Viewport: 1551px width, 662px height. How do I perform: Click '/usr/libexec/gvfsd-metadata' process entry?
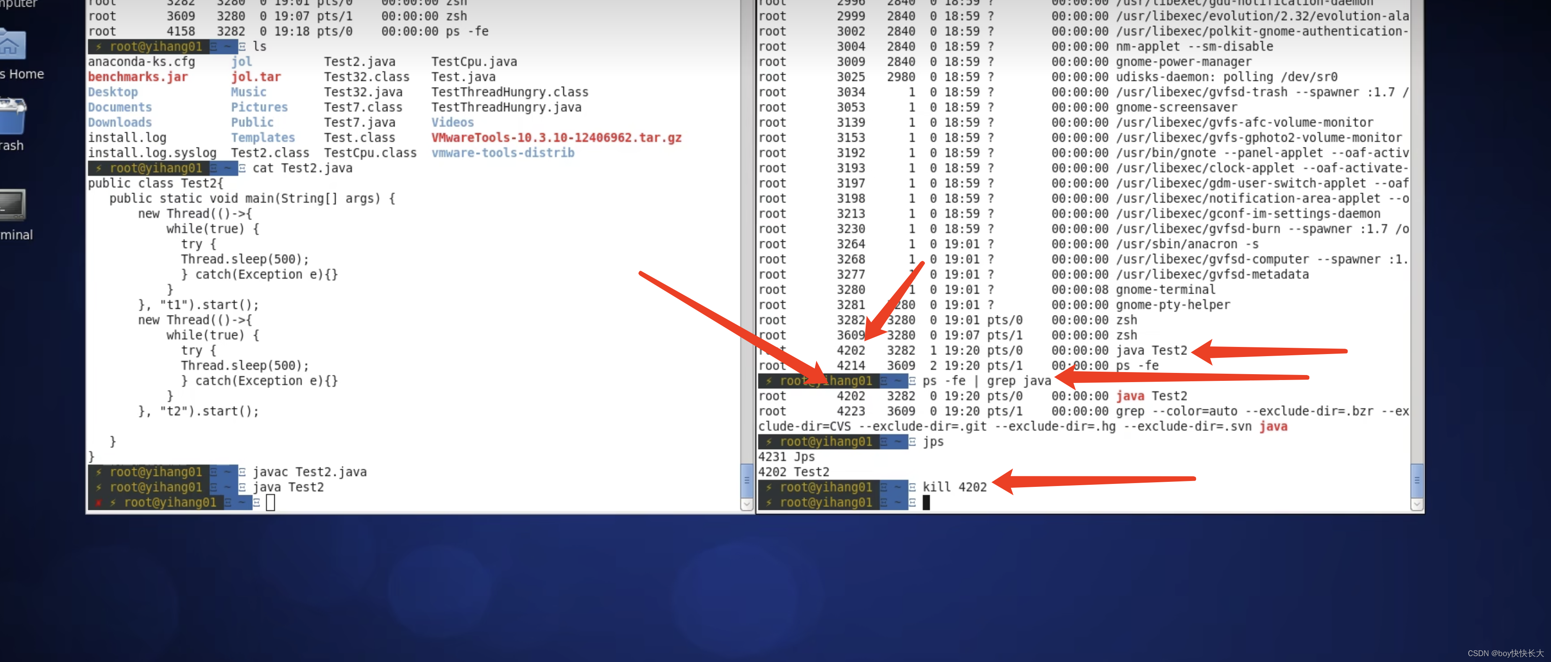point(1213,274)
